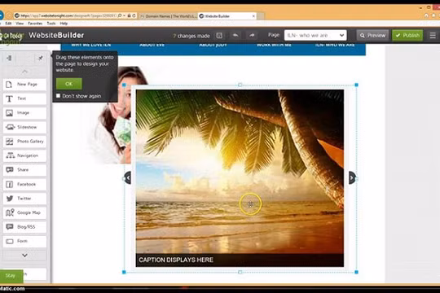Choose the Text element tool
The height and width of the screenshot is (293, 440).
[24, 98]
